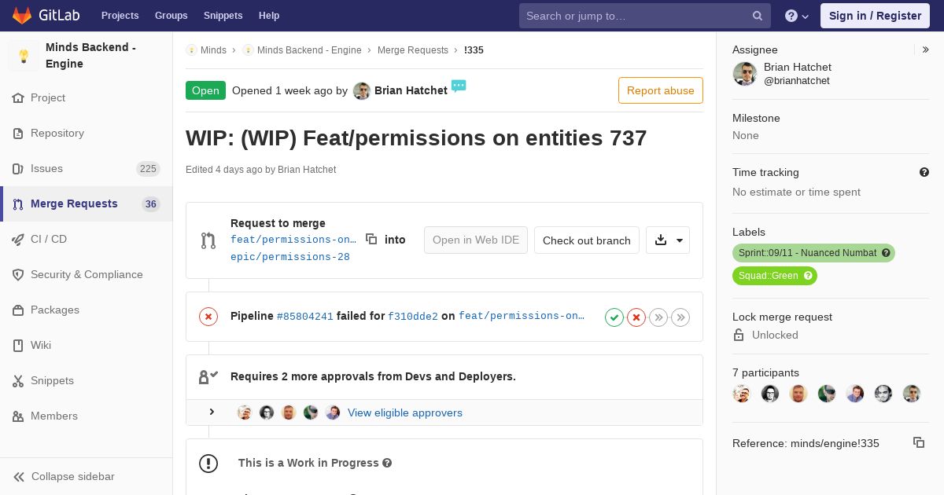Copy the merge request reference
The width and height of the screenshot is (944, 495).
pyautogui.click(x=918, y=443)
